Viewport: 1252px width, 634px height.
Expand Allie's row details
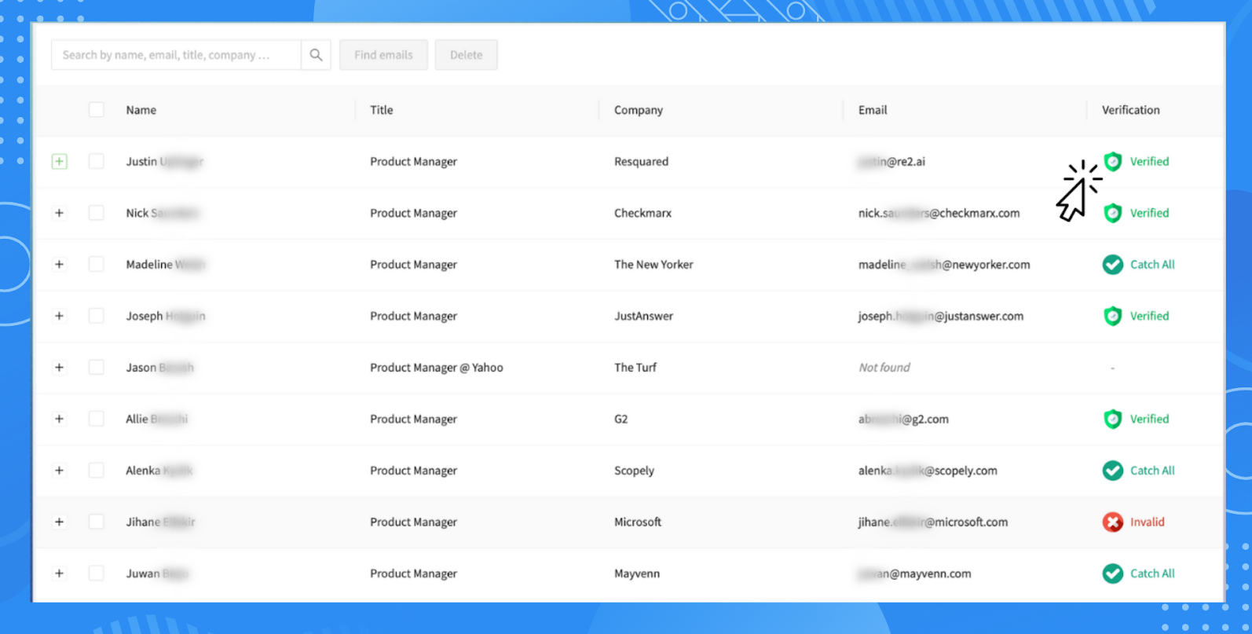point(59,419)
